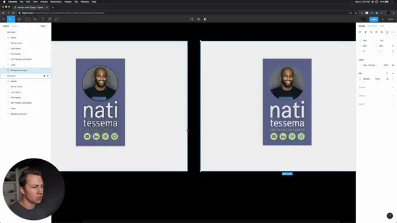Click the fill opacity percentage field
The image size is (397, 223).
[377, 79]
